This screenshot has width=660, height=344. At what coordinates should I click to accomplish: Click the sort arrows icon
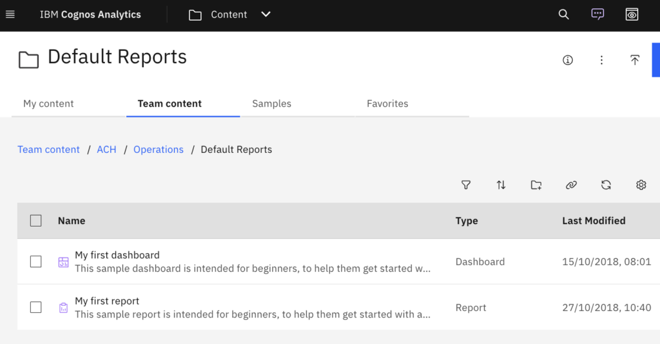tap(501, 185)
